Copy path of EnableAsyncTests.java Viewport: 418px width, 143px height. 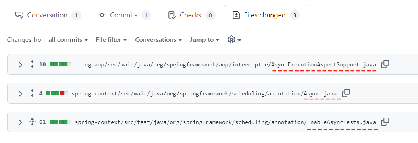coord(385,122)
